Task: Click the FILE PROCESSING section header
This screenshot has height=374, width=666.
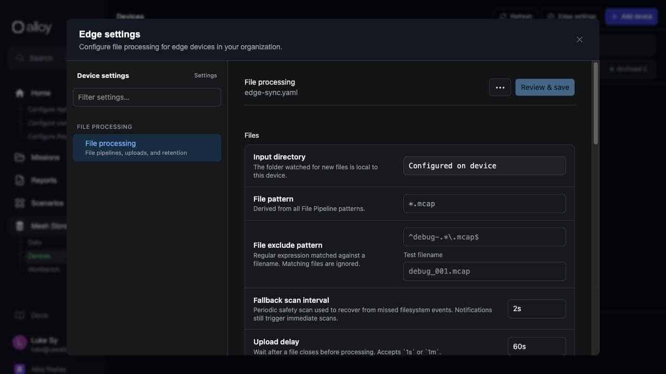Action: 105,127
